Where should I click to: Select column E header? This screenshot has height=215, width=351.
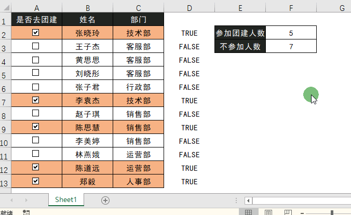point(240,8)
